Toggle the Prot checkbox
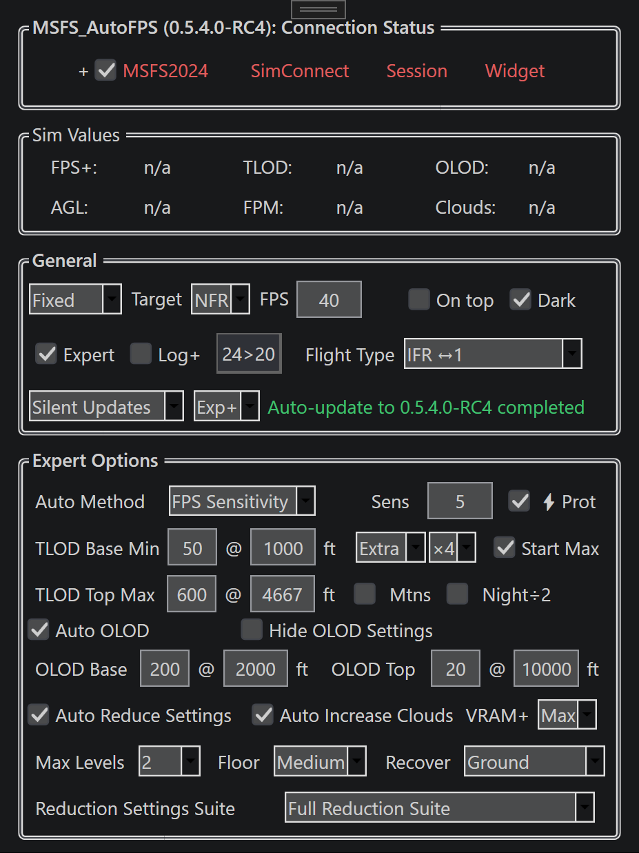639x853 pixels. [x=519, y=501]
